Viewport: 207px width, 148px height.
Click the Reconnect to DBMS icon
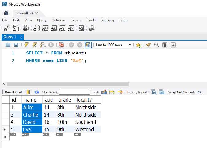pyautogui.click(x=91, y=28)
